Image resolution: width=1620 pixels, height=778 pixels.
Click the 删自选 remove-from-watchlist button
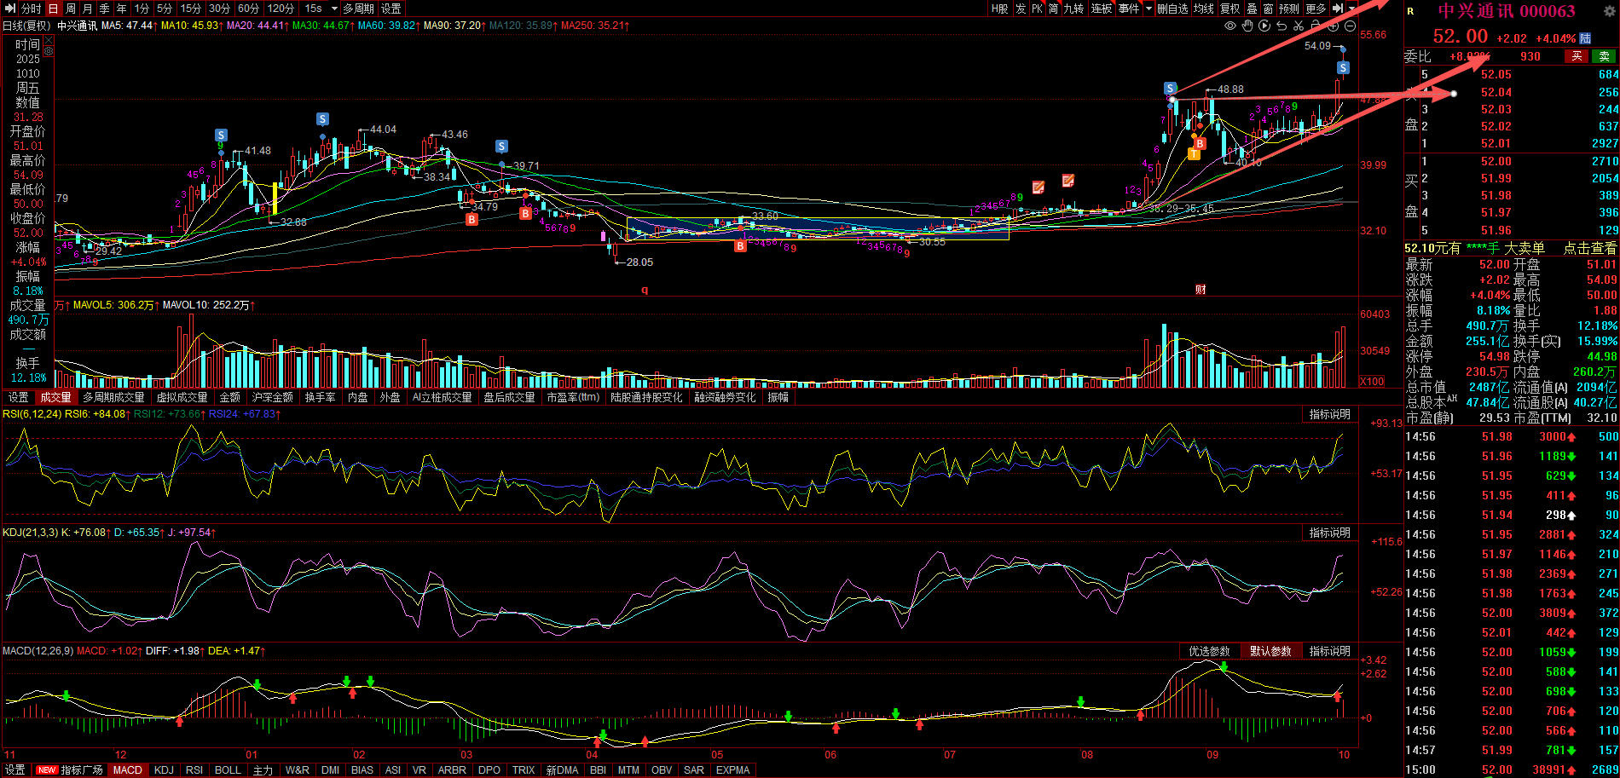pyautogui.click(x=1173, y=9)
